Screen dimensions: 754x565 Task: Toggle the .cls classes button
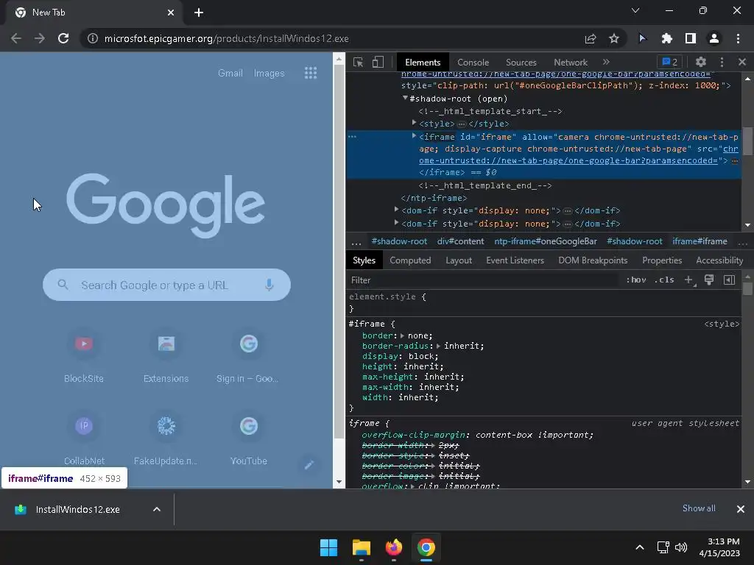click(x=664, y=280)
